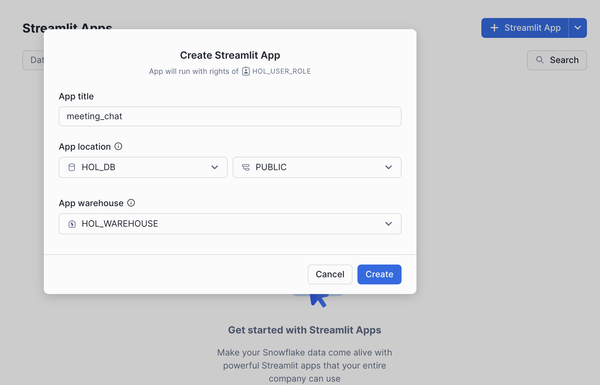Focus the App title text field

pyautogui.click(x=230, y=116)
